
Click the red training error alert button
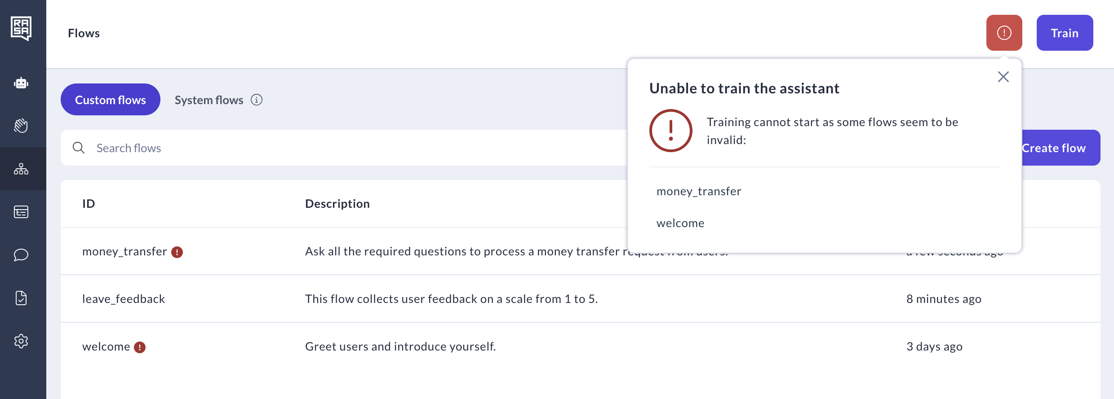[1004, 33]
